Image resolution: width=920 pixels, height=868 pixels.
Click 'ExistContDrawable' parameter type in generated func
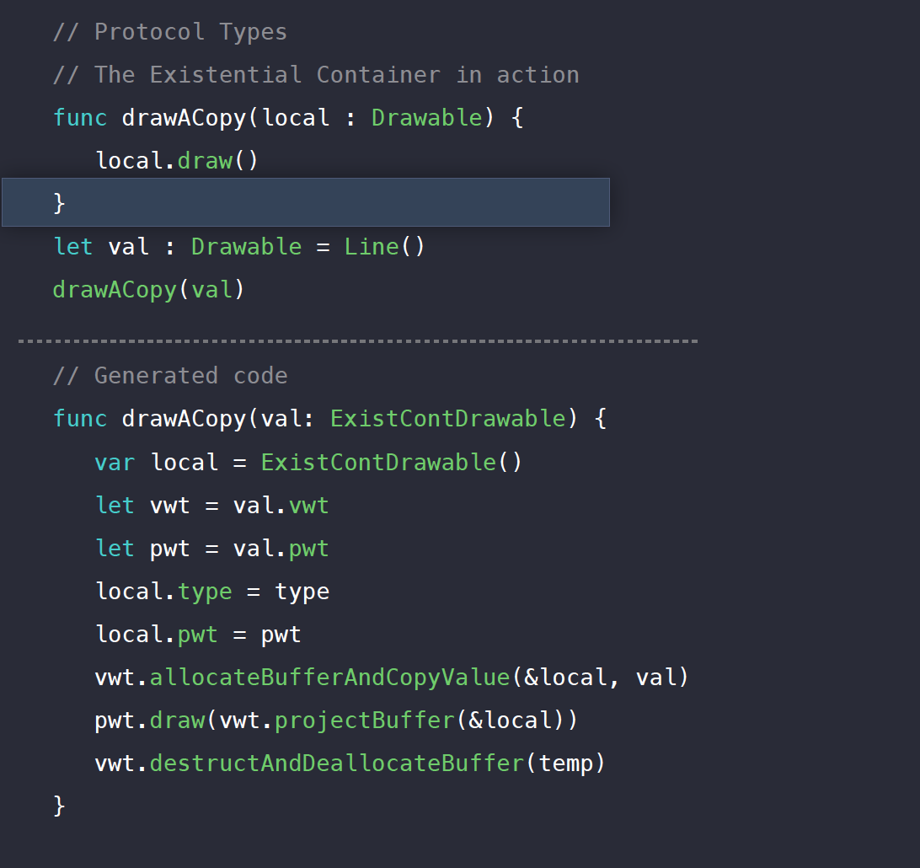point(448,419)
